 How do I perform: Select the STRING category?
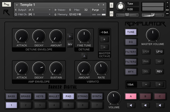(x=83, y=96)
